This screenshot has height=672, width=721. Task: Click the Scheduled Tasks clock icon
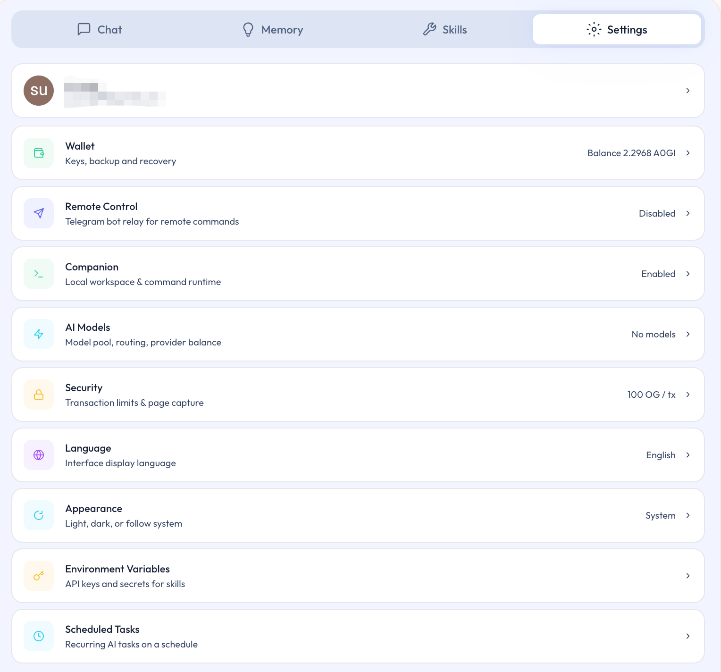click(39, 636)
